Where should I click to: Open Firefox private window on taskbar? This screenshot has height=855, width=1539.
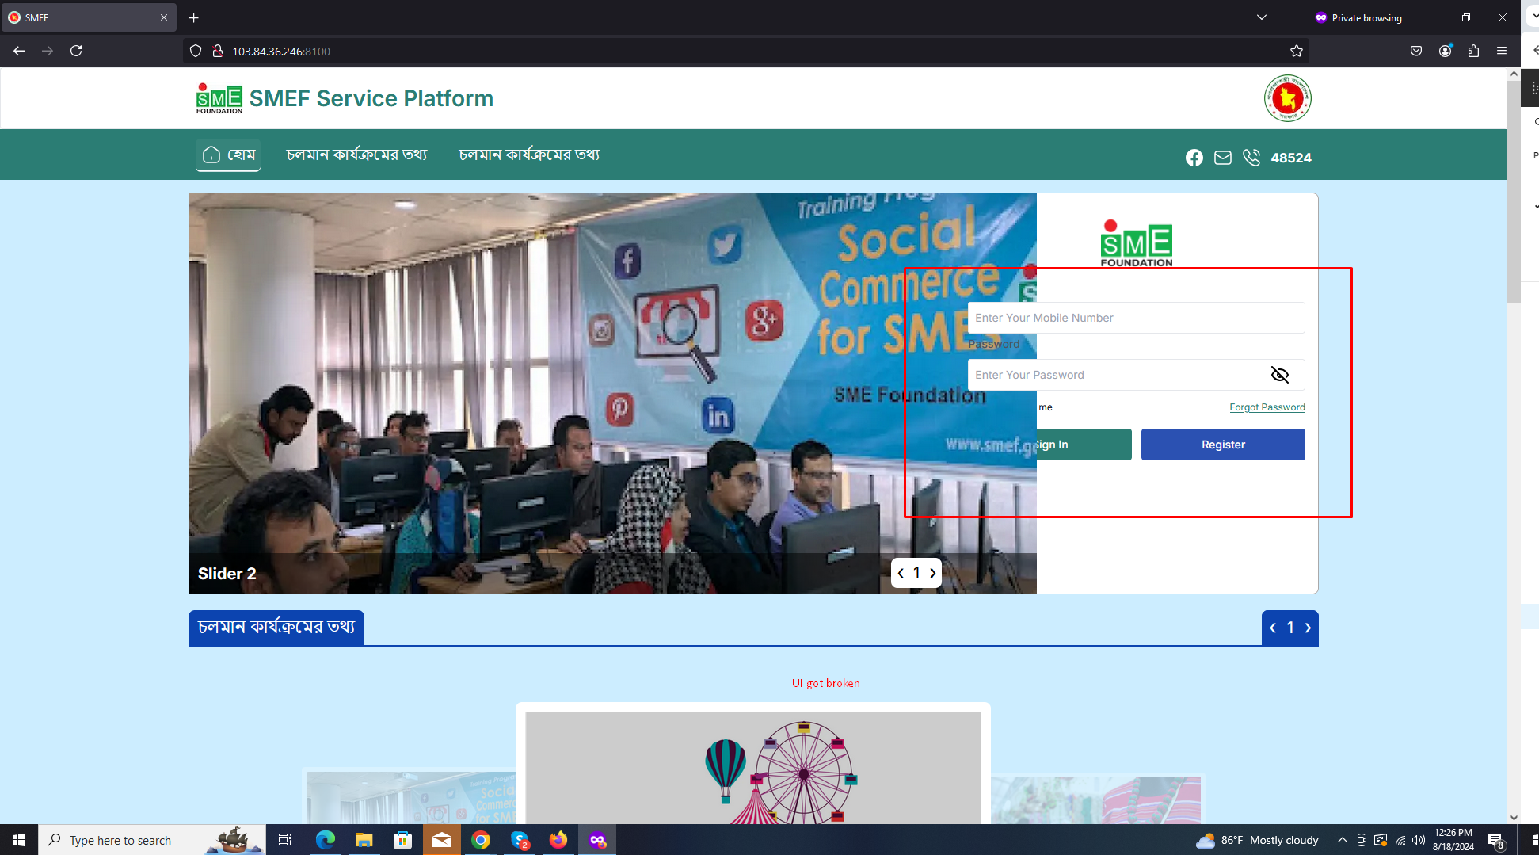[x=597, y=840]
